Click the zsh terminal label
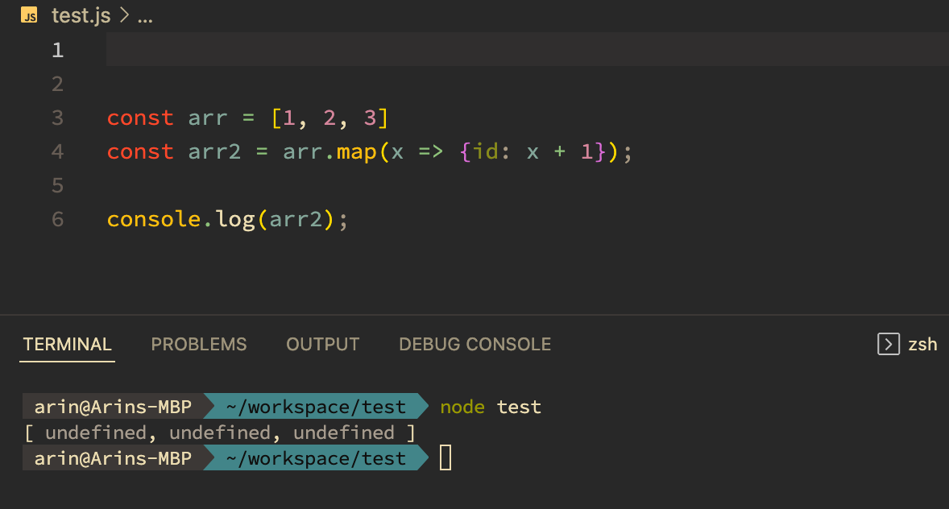 click(x=923, y=344)
